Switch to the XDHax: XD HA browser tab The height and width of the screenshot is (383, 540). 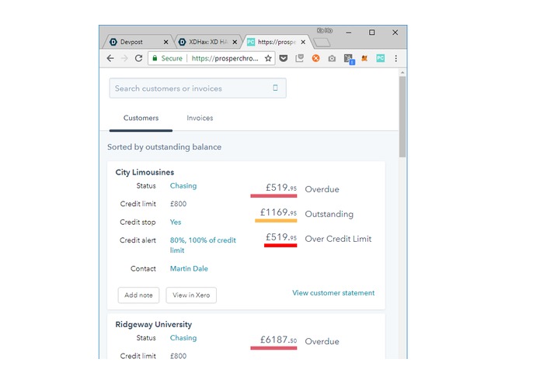(207, 42)
